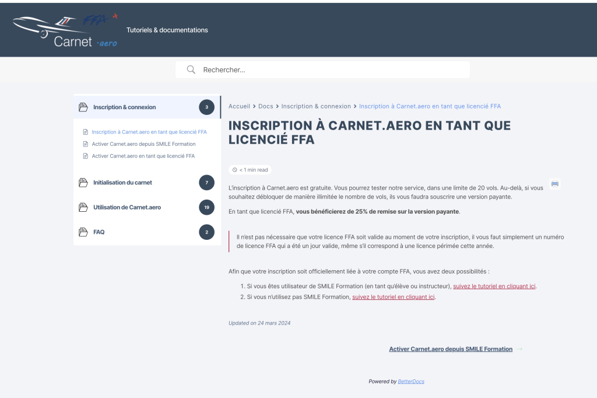Click the folder icon beside Initialisation du carnet
The height and width of the screenshot is (398, 597).
83,183
